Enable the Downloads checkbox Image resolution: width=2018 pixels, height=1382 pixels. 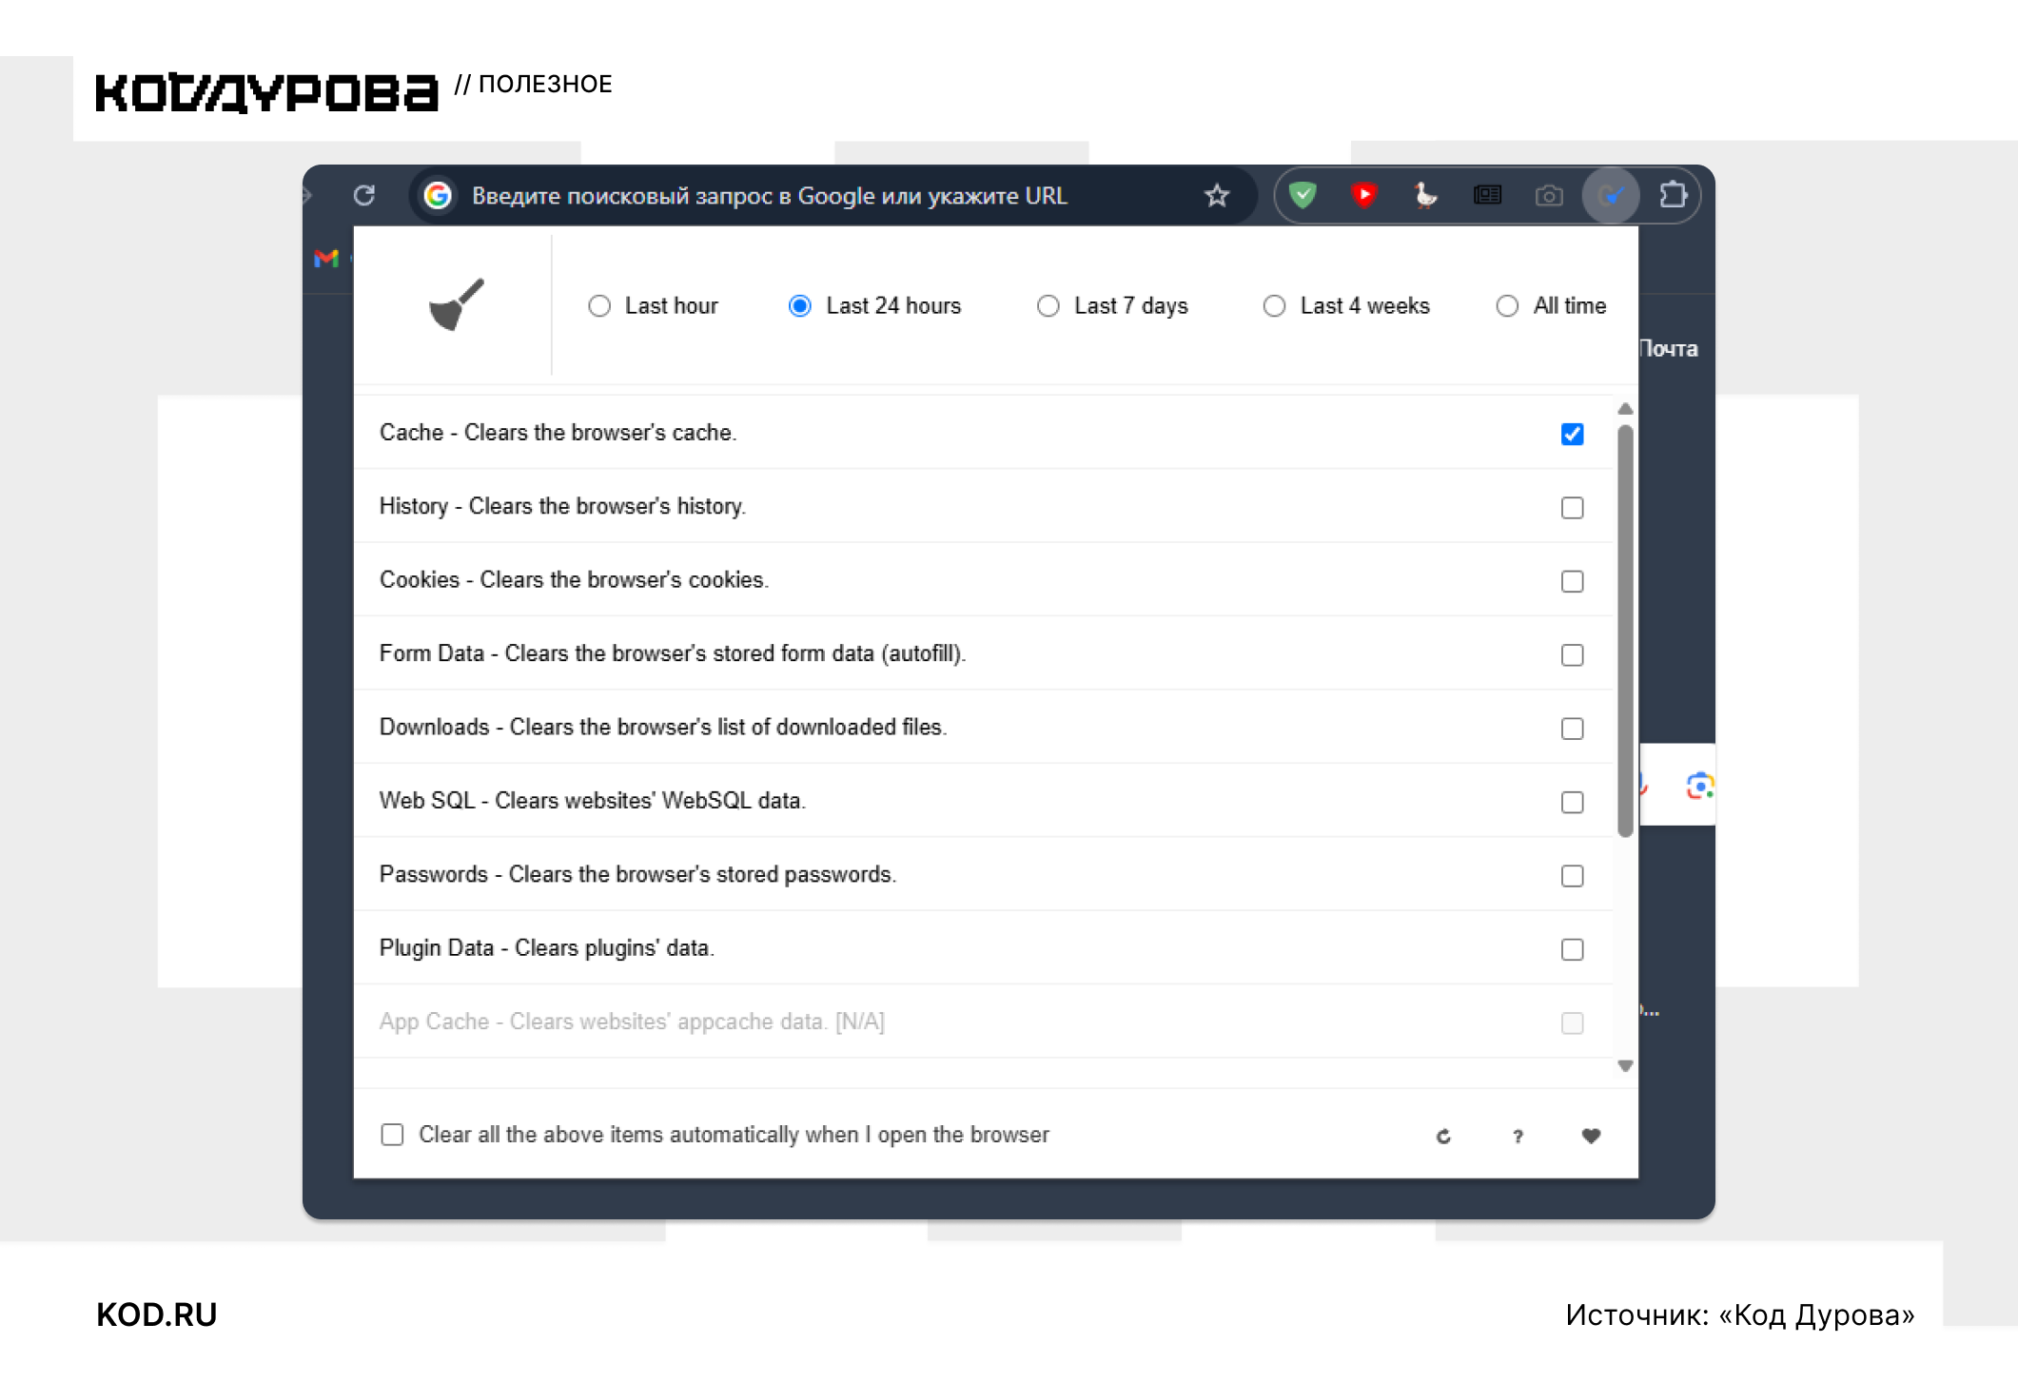(1572, 729)
